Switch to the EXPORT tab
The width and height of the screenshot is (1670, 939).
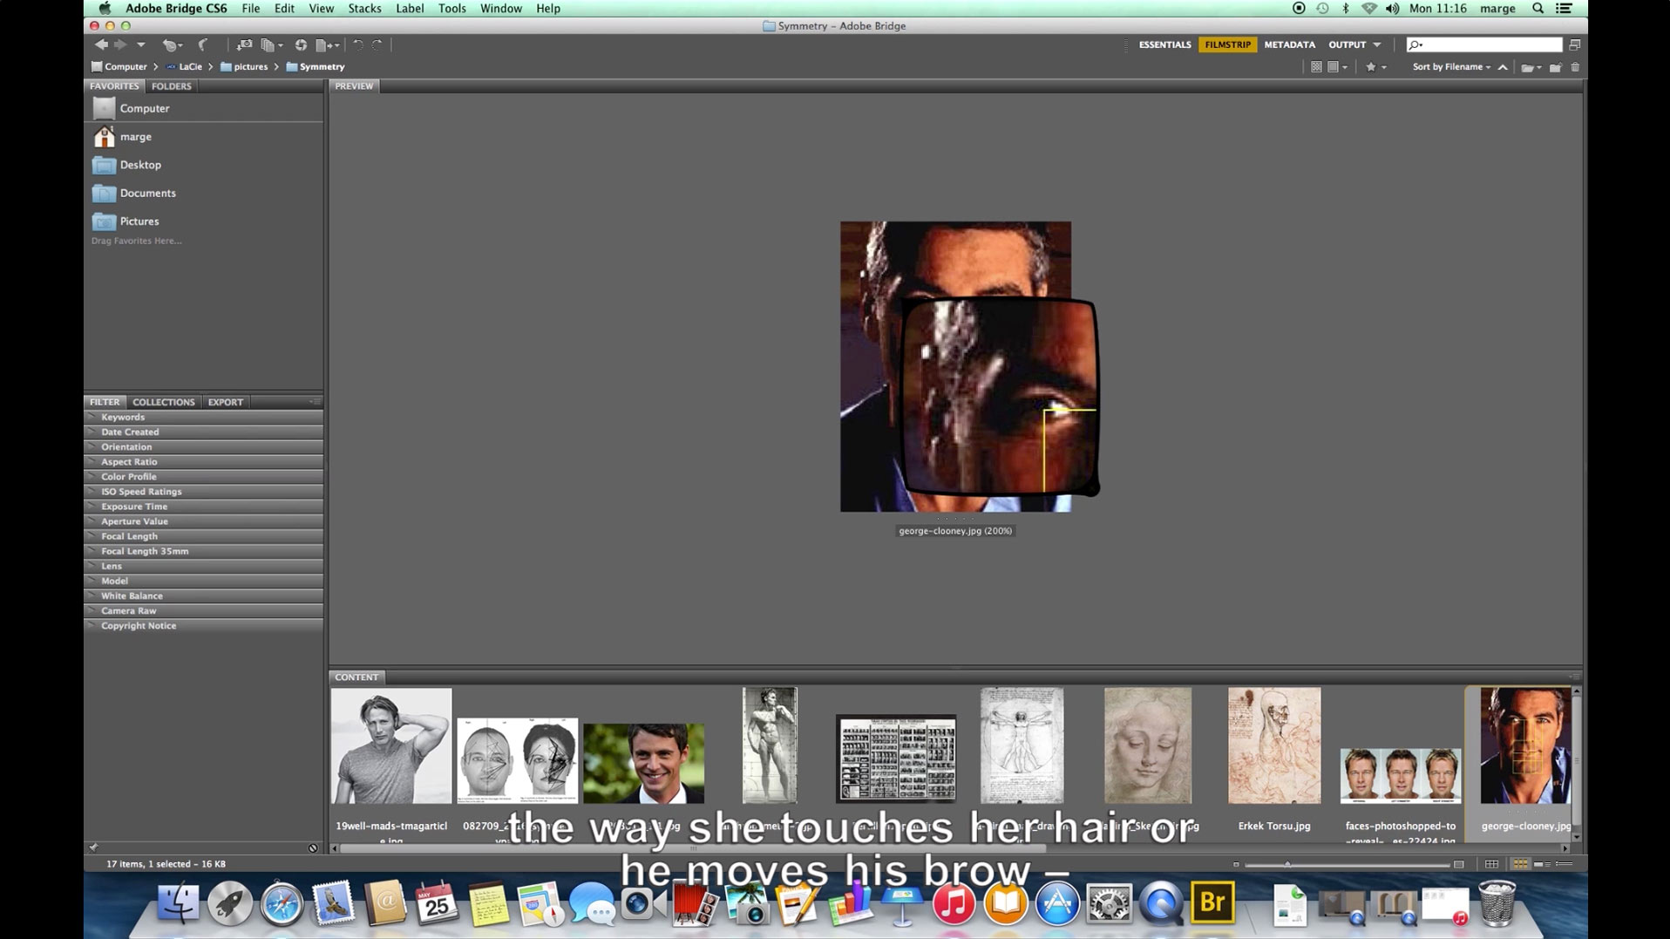[225, 402]
